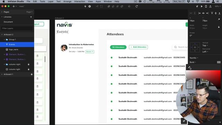
Task: Open the Arrange menu
Action: pyautogui.click(x=67, y=1)
